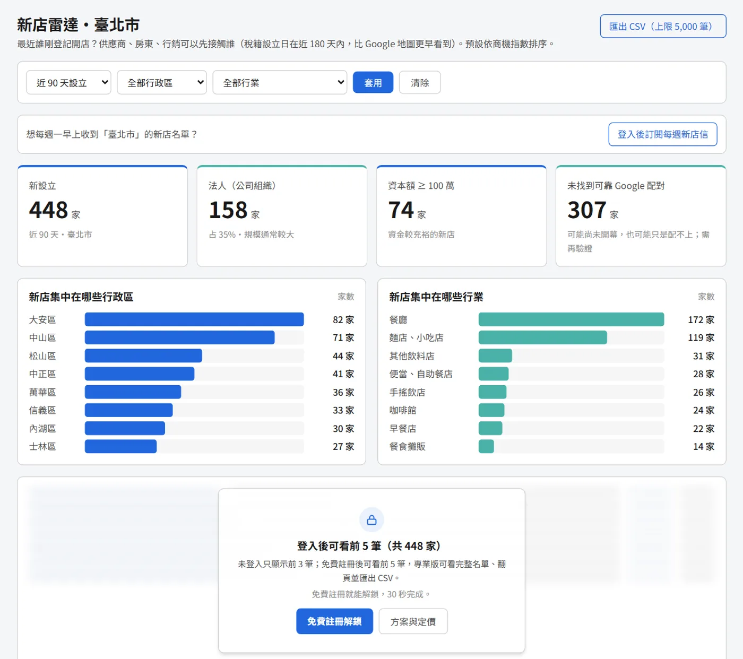Click the 麵店、小吃店 industry label
743x659 pixels.
pyautogui.click(x=416, y=337)
